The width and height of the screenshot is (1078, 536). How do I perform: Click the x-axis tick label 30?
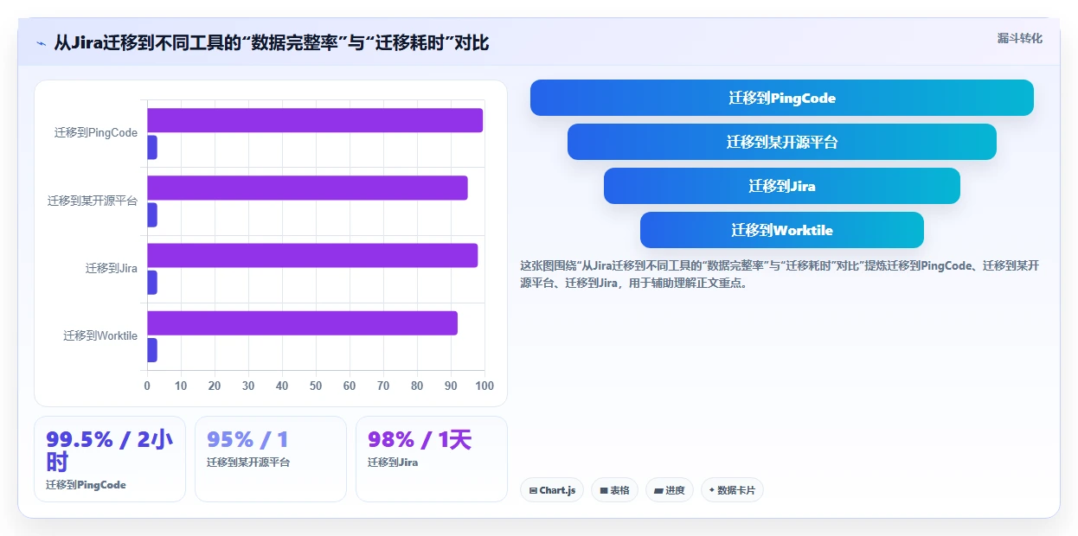pos(248,386)
